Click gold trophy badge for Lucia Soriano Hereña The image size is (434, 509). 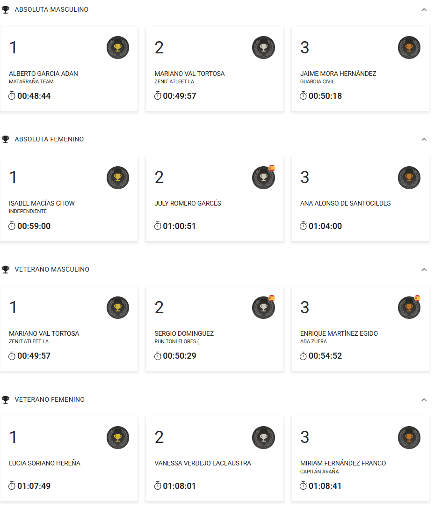click(x=118, y=437)
